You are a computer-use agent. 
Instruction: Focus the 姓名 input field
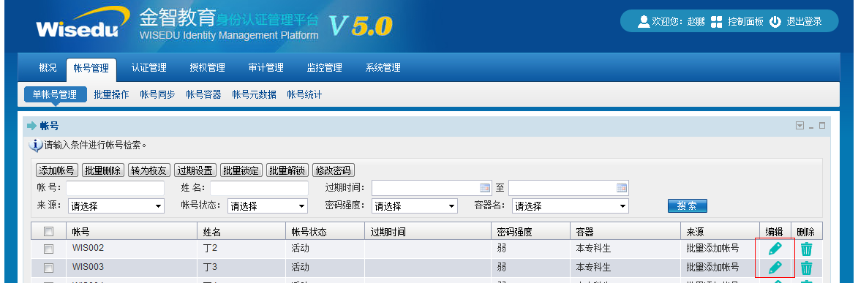pos(259,188)
